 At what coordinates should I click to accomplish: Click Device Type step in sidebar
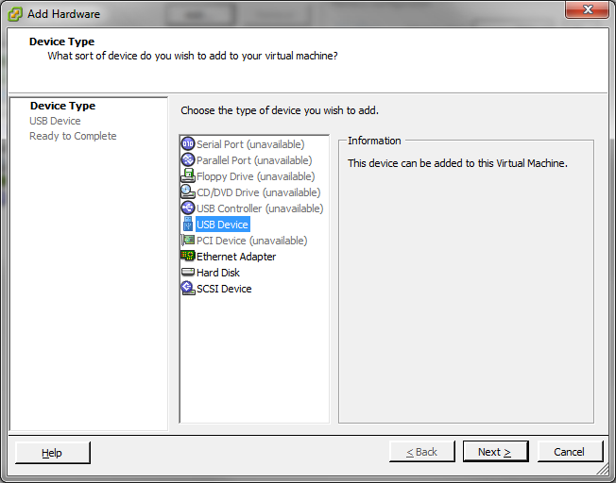[x=63, y=106]
